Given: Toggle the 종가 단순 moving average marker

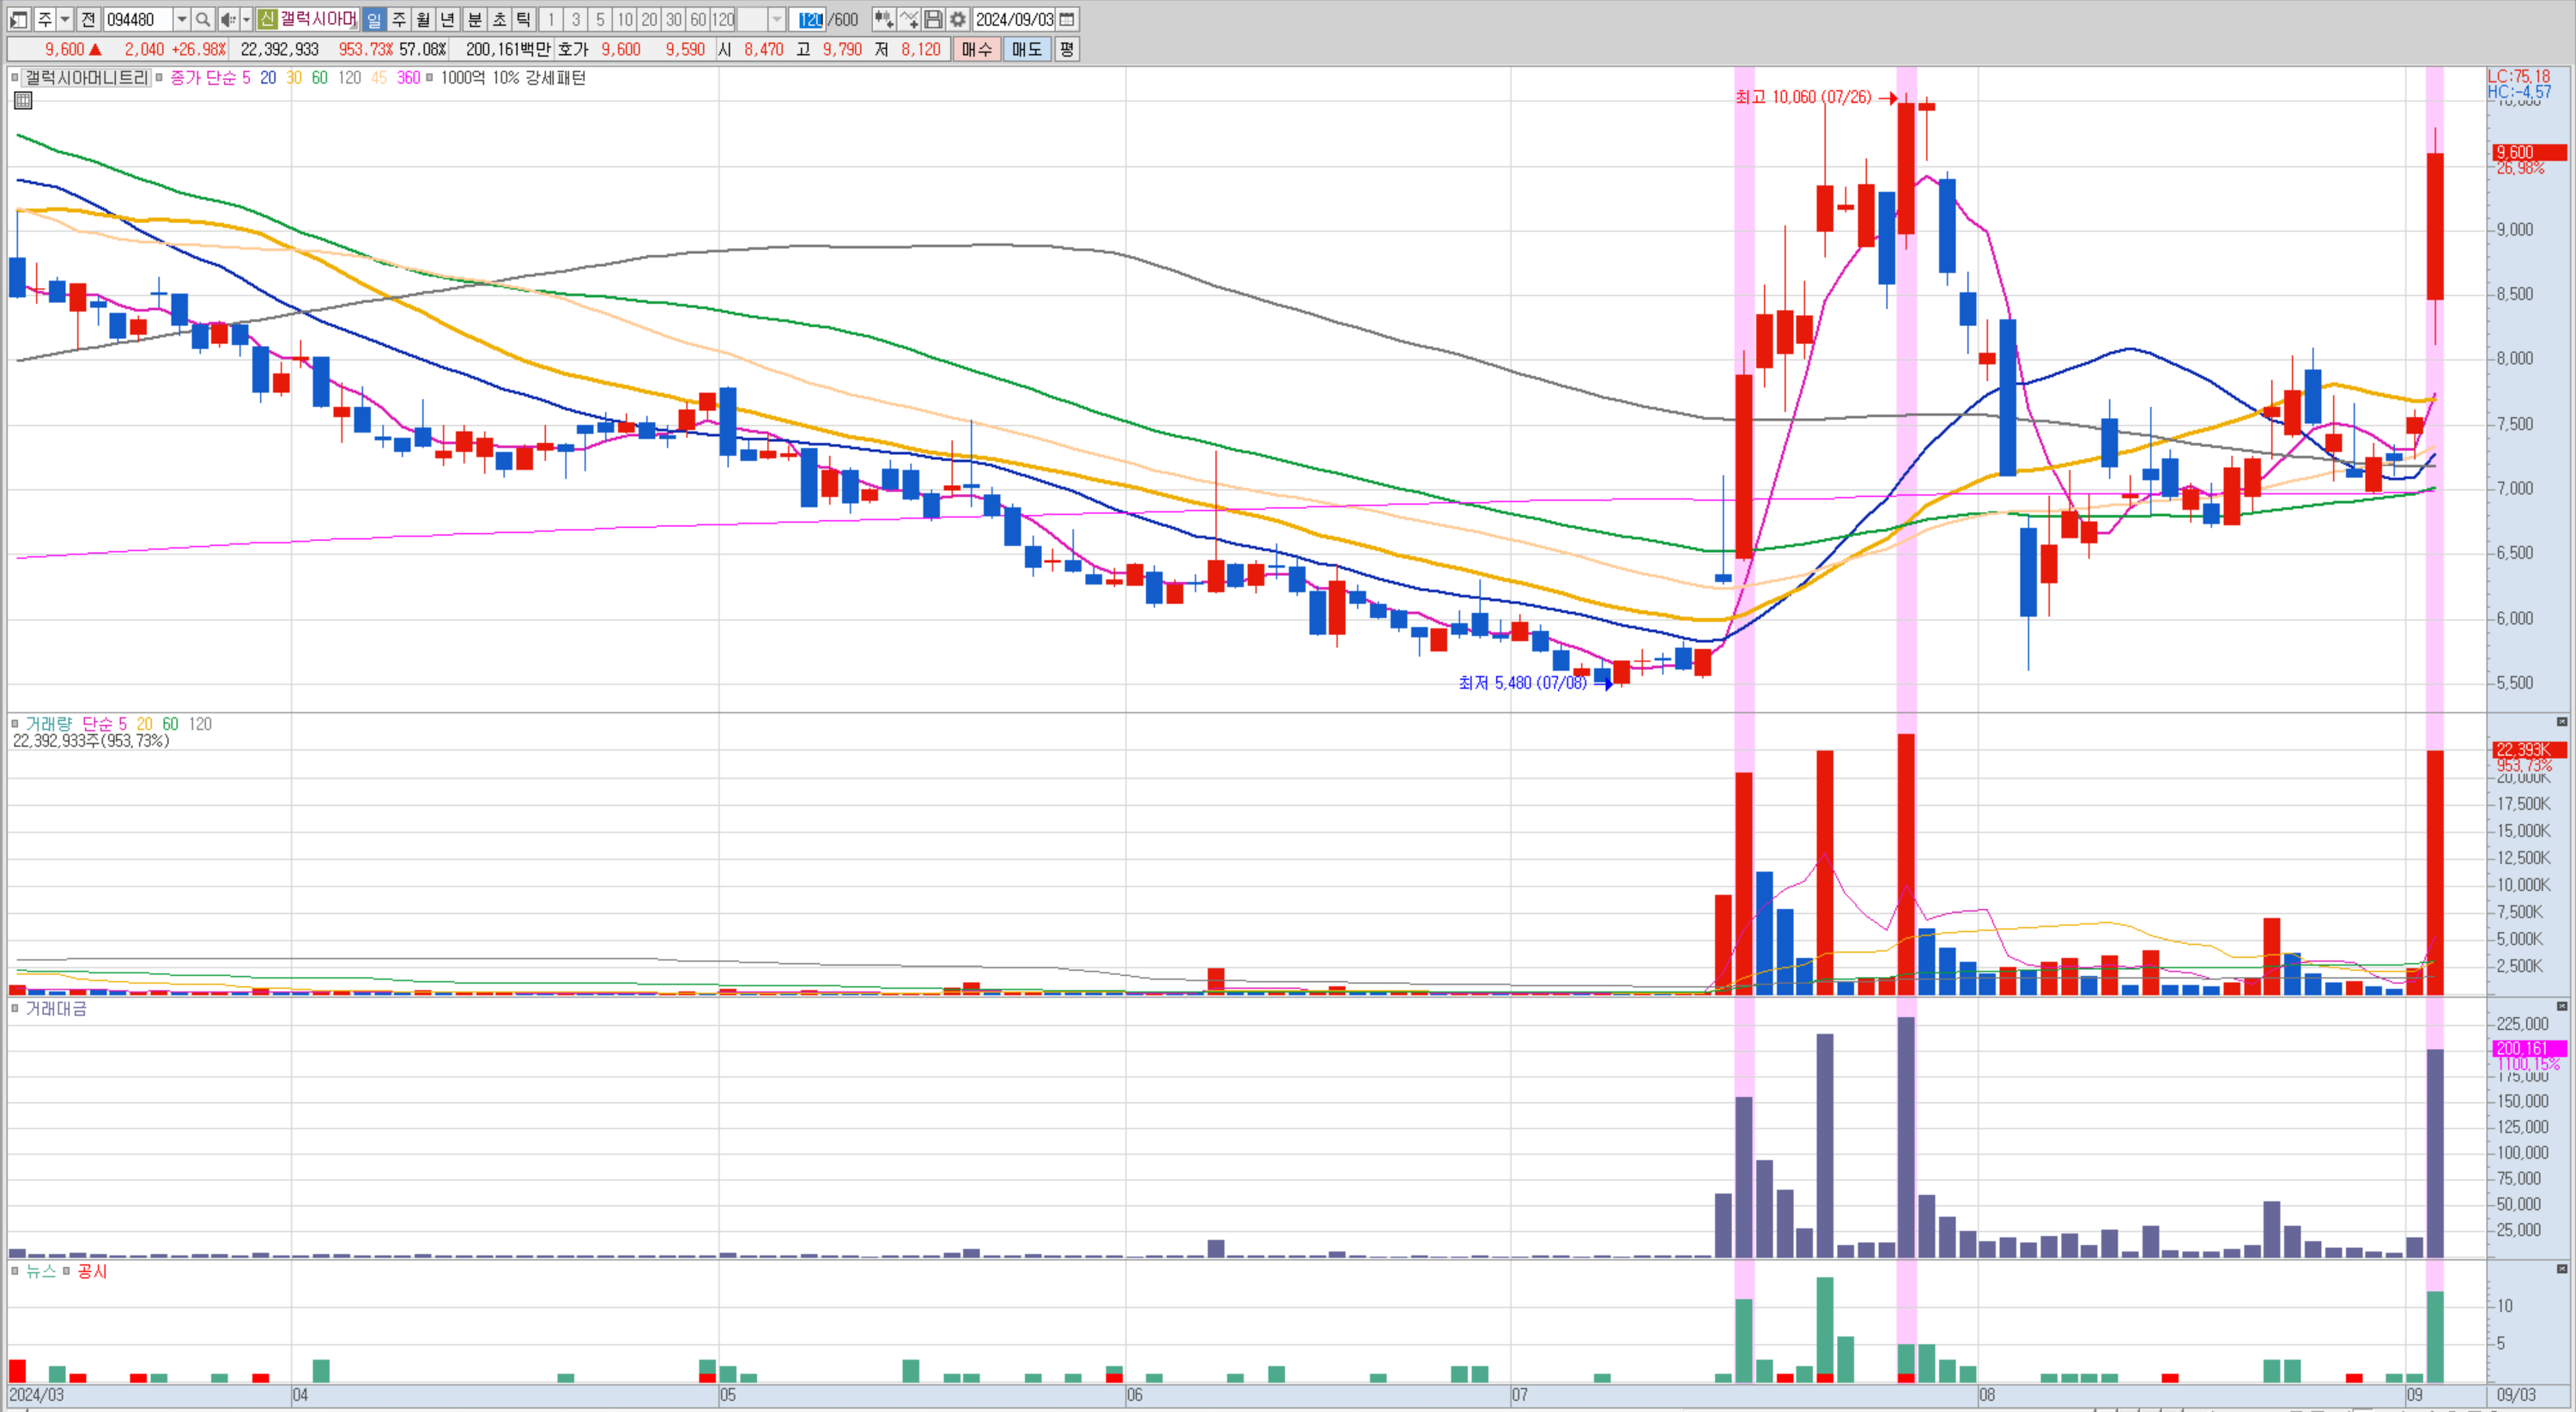Looking at the screenshot, I should tap(159, 78).
